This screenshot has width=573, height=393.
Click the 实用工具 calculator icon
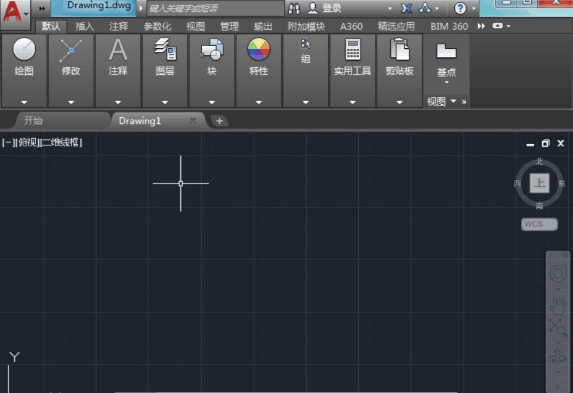(x=353, y=51)
